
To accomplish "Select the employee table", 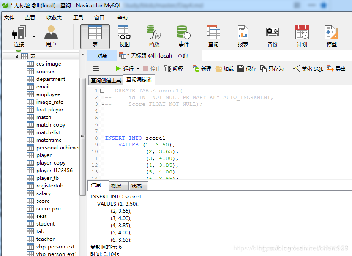I will (x=48, y=94).
